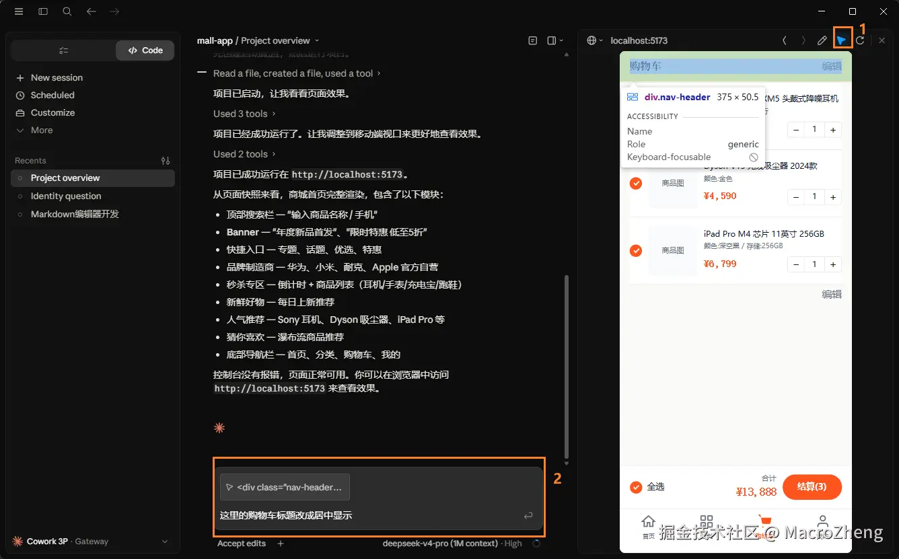Open the Cowork 3P Gateway account dropdown
Viewport: 899px width, 559px height.
(x=91, y=542)
